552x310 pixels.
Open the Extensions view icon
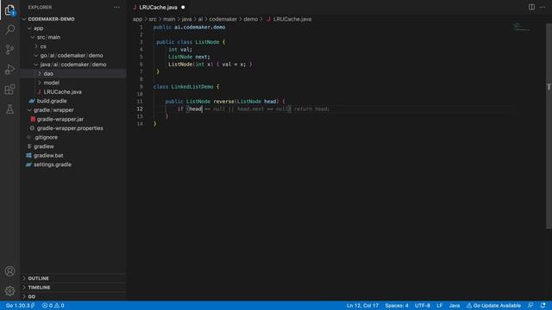9,90
